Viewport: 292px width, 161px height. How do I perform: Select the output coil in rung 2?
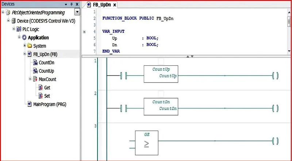pos(275,108)
